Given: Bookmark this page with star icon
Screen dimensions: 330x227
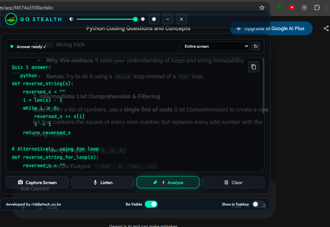Looking at the screenshot, I should coord(262,8).
